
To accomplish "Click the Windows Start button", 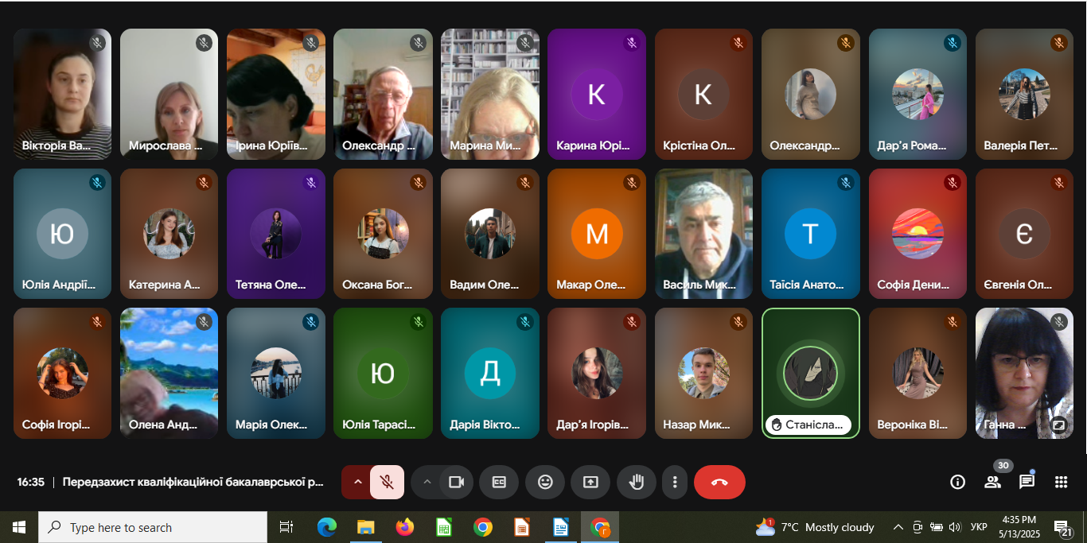I will 19,527.
